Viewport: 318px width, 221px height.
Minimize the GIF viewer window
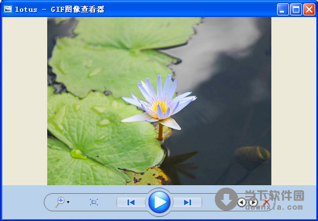click(x=283, y=9)
